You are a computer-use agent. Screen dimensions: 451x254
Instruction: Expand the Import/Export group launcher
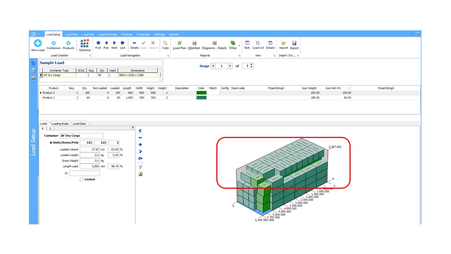click(x=298, y=56)
